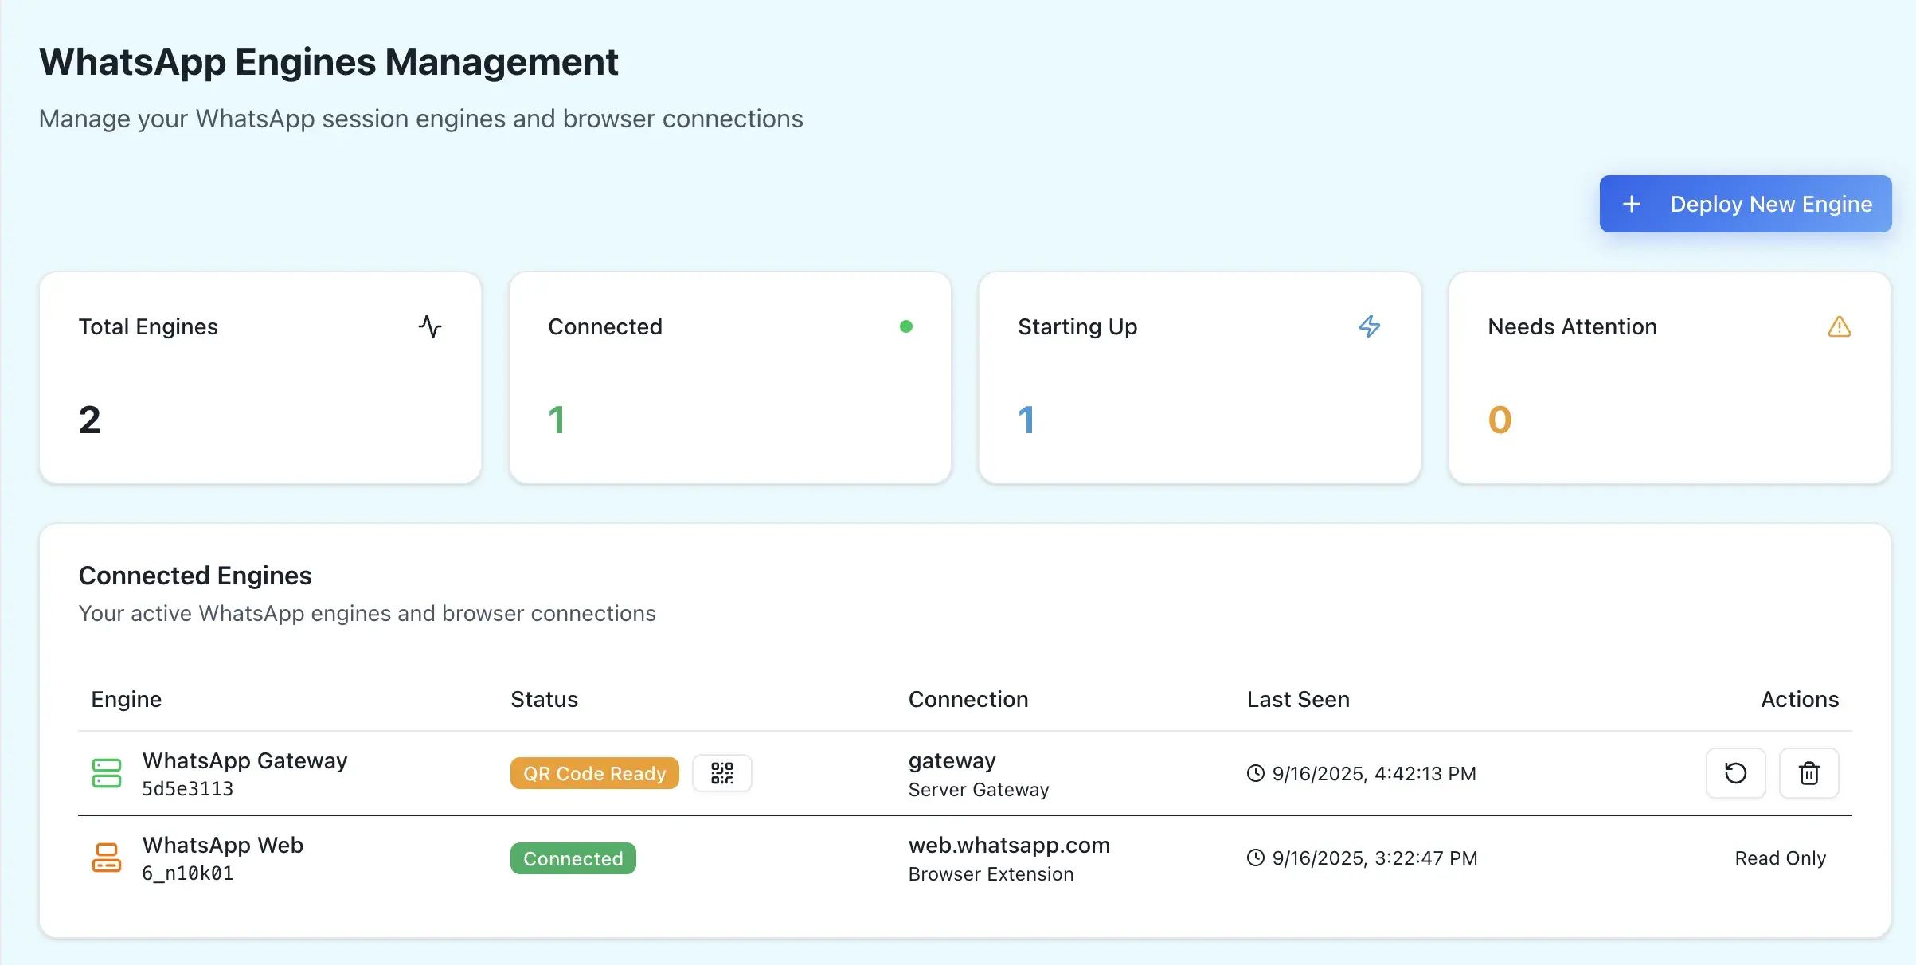
Task: Select the Engine column header
Action: click(127, 700)
